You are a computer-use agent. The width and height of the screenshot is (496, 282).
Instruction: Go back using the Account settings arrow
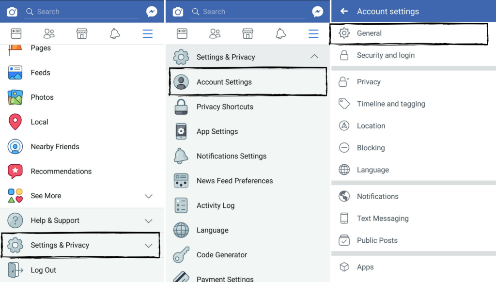click(x=344, y=12)
